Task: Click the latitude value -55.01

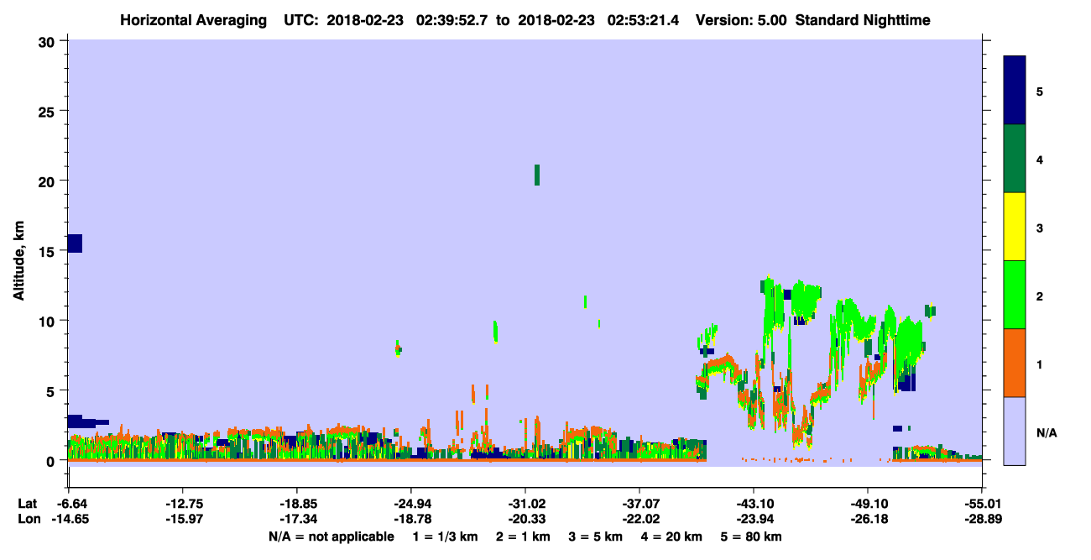Action: click(x=982, y=504)
